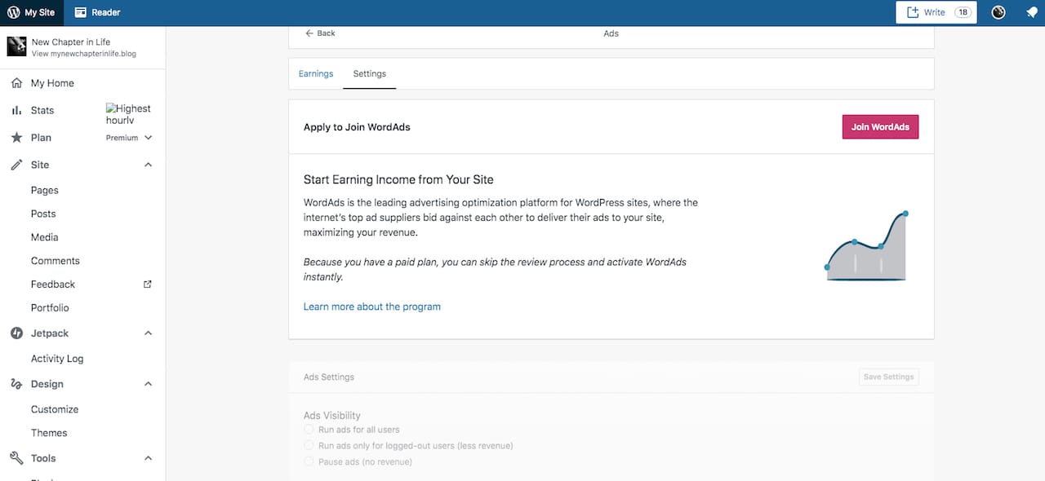This screenshot has width=1045, height=481.
Task: Expand the Plan Premium dropdown chevron
Action: tap(148, 138)
